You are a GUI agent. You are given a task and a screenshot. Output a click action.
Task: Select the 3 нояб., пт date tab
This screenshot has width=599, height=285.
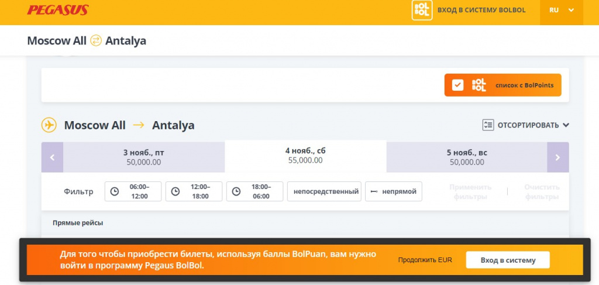point(143,157)
